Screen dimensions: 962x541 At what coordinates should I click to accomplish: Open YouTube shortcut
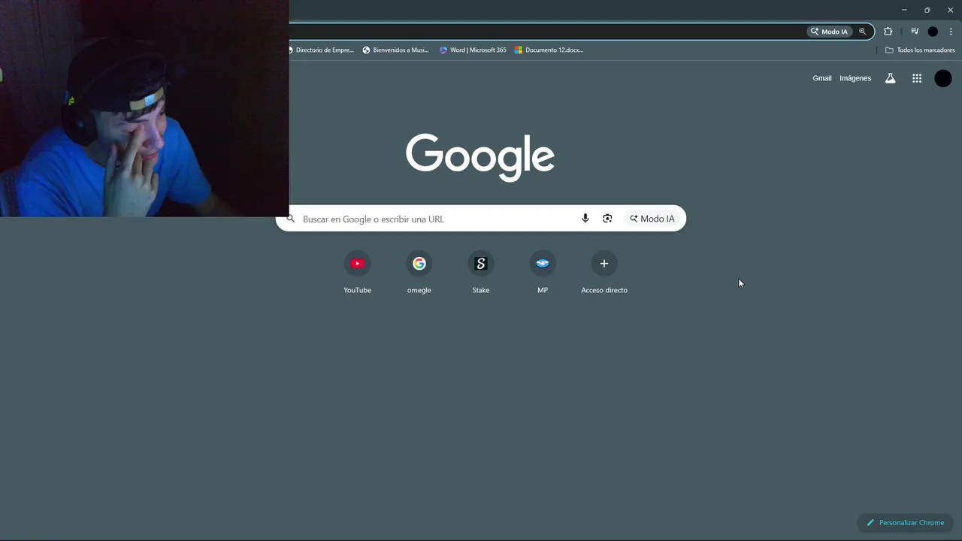(358, 273)
